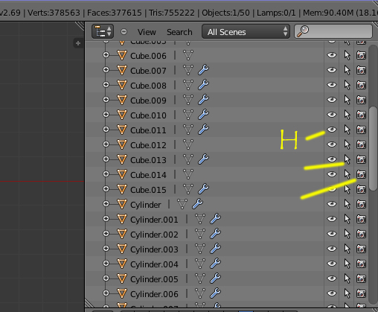Toggle selectability arrow for Cube.007
Screen dimensions: 378x312
pyautogui.click(x=347, y=70)
